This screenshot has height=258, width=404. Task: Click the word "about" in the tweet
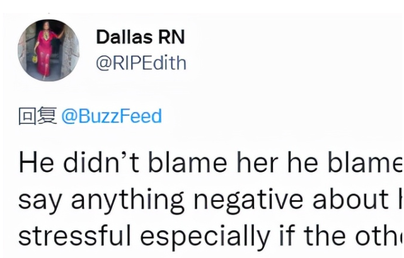(347, 200)
